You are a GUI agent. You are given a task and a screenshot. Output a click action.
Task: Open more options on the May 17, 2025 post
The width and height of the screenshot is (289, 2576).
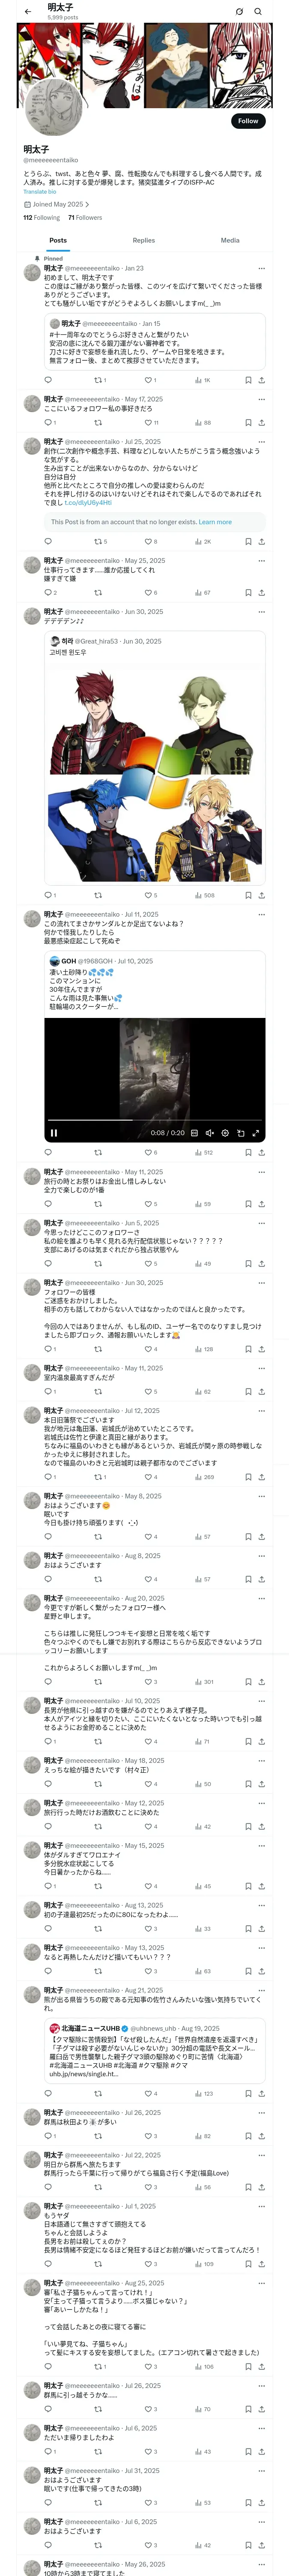(x=261, y=399)
